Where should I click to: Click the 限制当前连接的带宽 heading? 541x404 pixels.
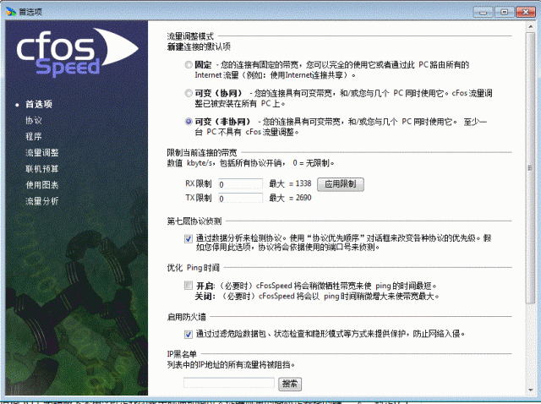tap(202, 152)
